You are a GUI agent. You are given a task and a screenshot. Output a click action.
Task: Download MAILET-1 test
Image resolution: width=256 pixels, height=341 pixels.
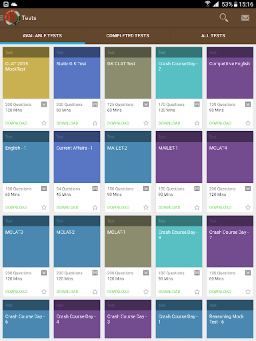169,207
